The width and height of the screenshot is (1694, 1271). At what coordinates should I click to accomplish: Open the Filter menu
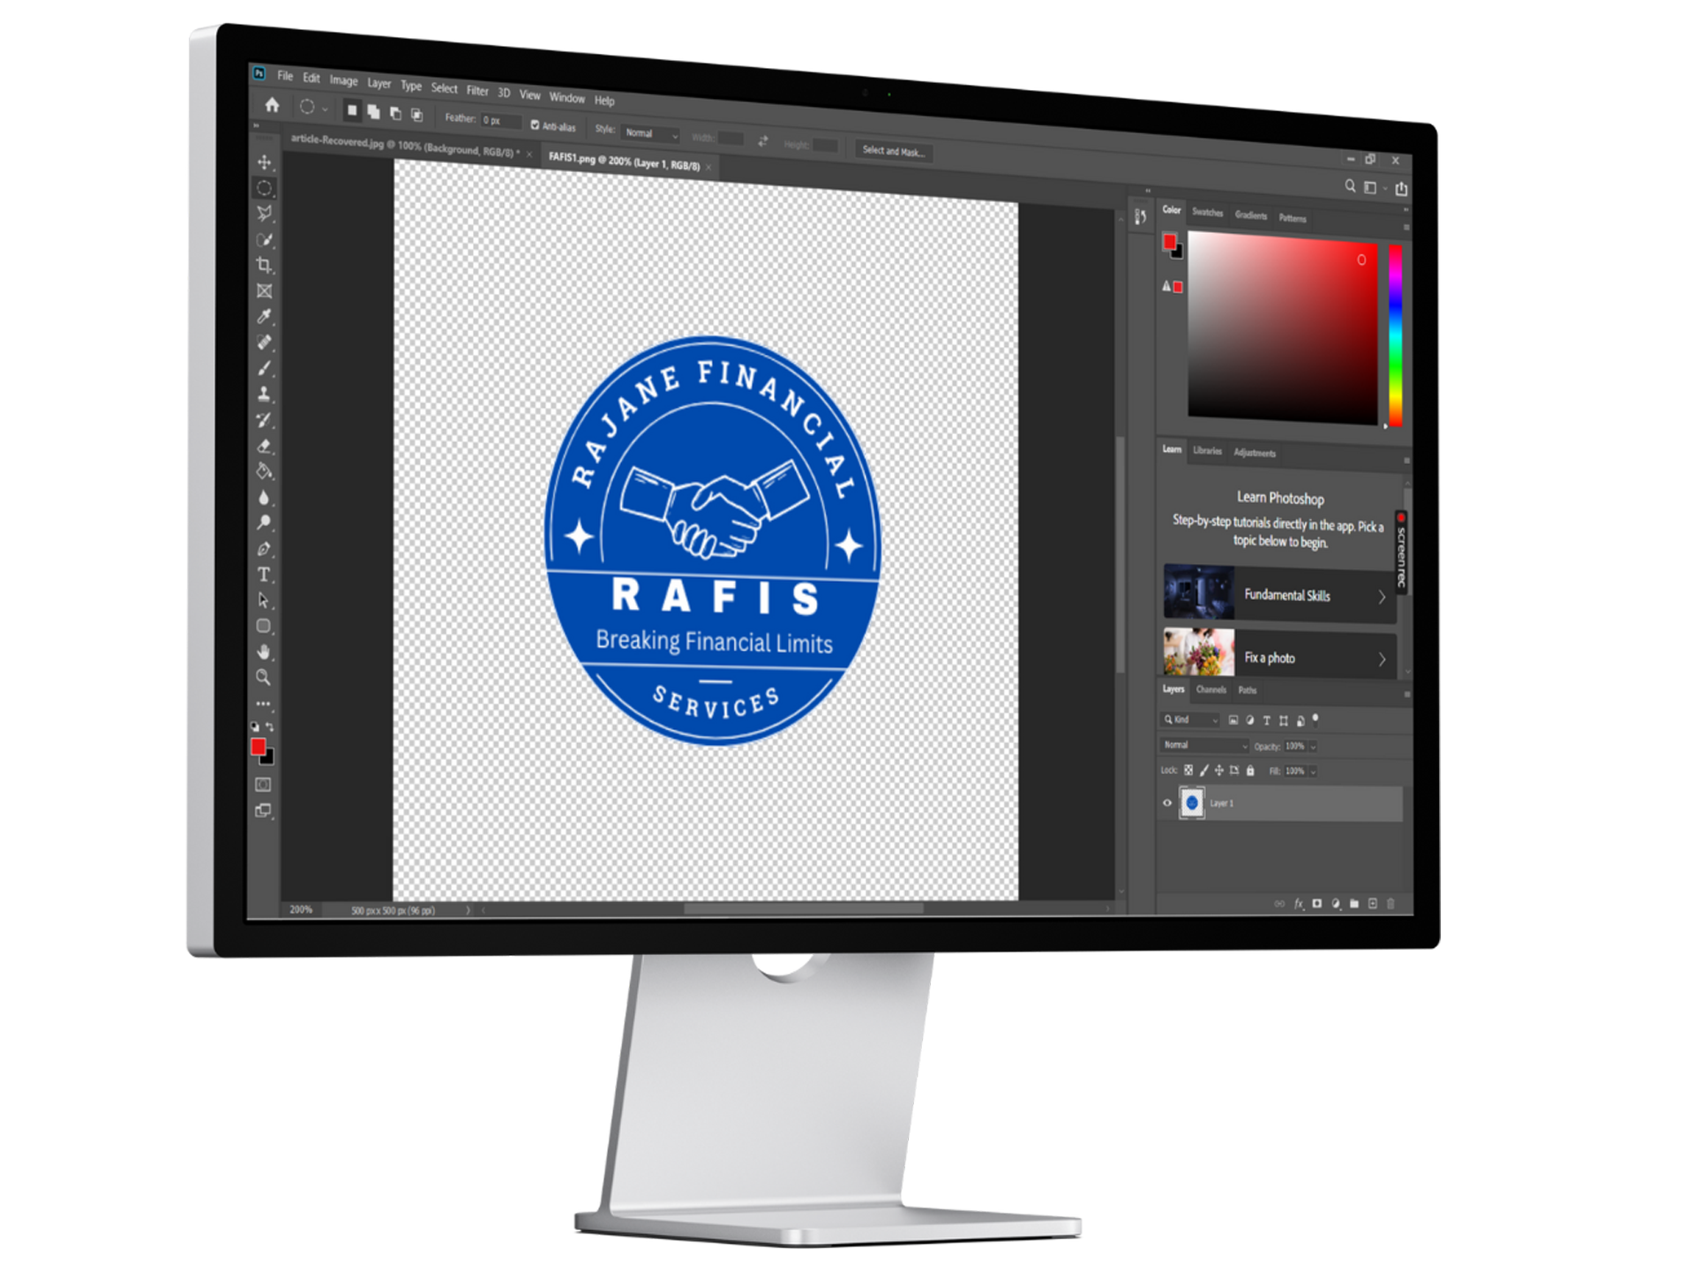(477, 91)
